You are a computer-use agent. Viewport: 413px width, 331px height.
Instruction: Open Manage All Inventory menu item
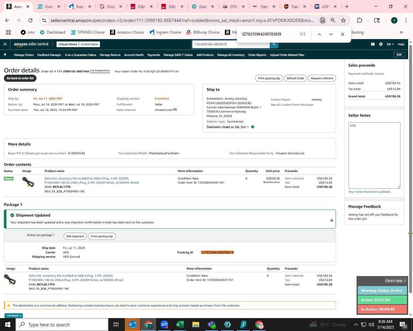click(231, 55)
